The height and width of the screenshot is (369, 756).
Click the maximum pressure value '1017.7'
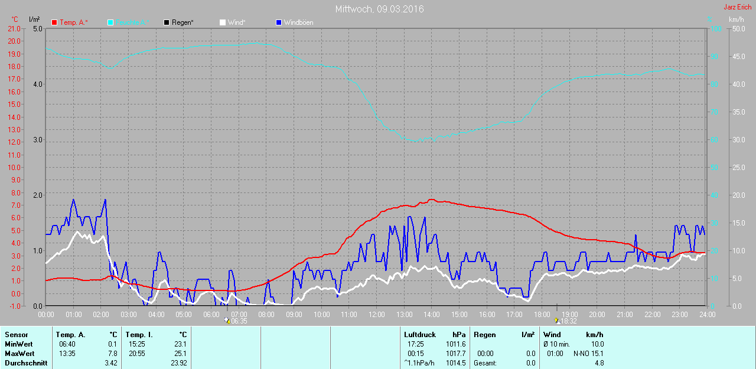(456, 354)
